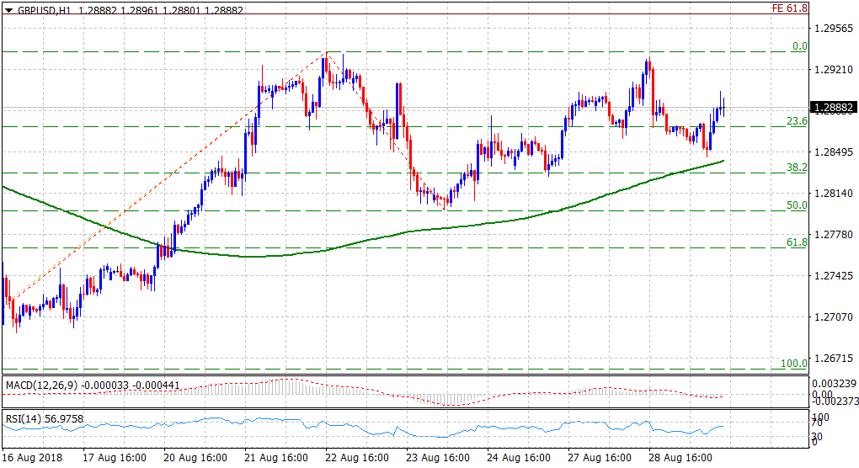The image size is (859, 468).
Task: Select the 38.2 Fibonacci level label
Action: click(x=797, y=168)
